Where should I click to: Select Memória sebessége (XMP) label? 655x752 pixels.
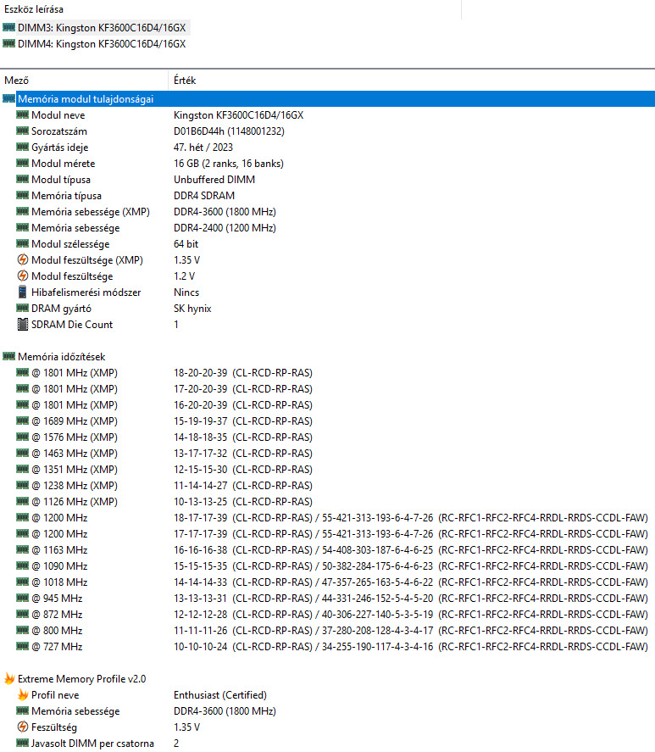[90, 211]
